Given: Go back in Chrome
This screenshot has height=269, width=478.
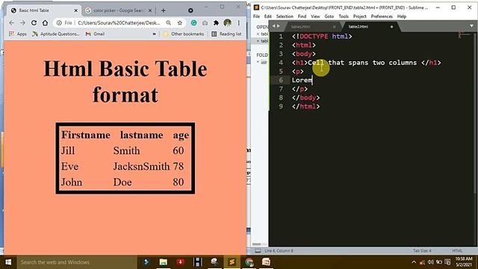Looking at the screenshot, I should (x=12, y=23).
